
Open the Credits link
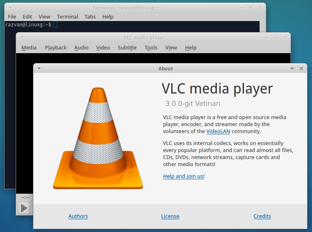tap(262, 216)
